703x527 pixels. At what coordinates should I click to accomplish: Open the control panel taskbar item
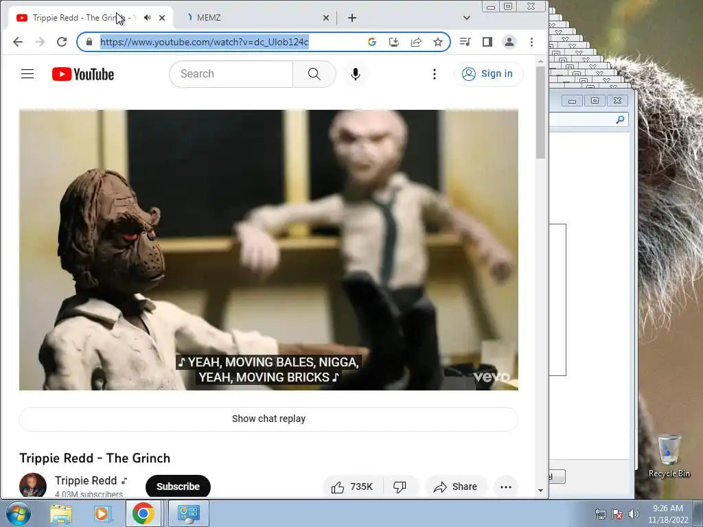click(x=189, y=513)
